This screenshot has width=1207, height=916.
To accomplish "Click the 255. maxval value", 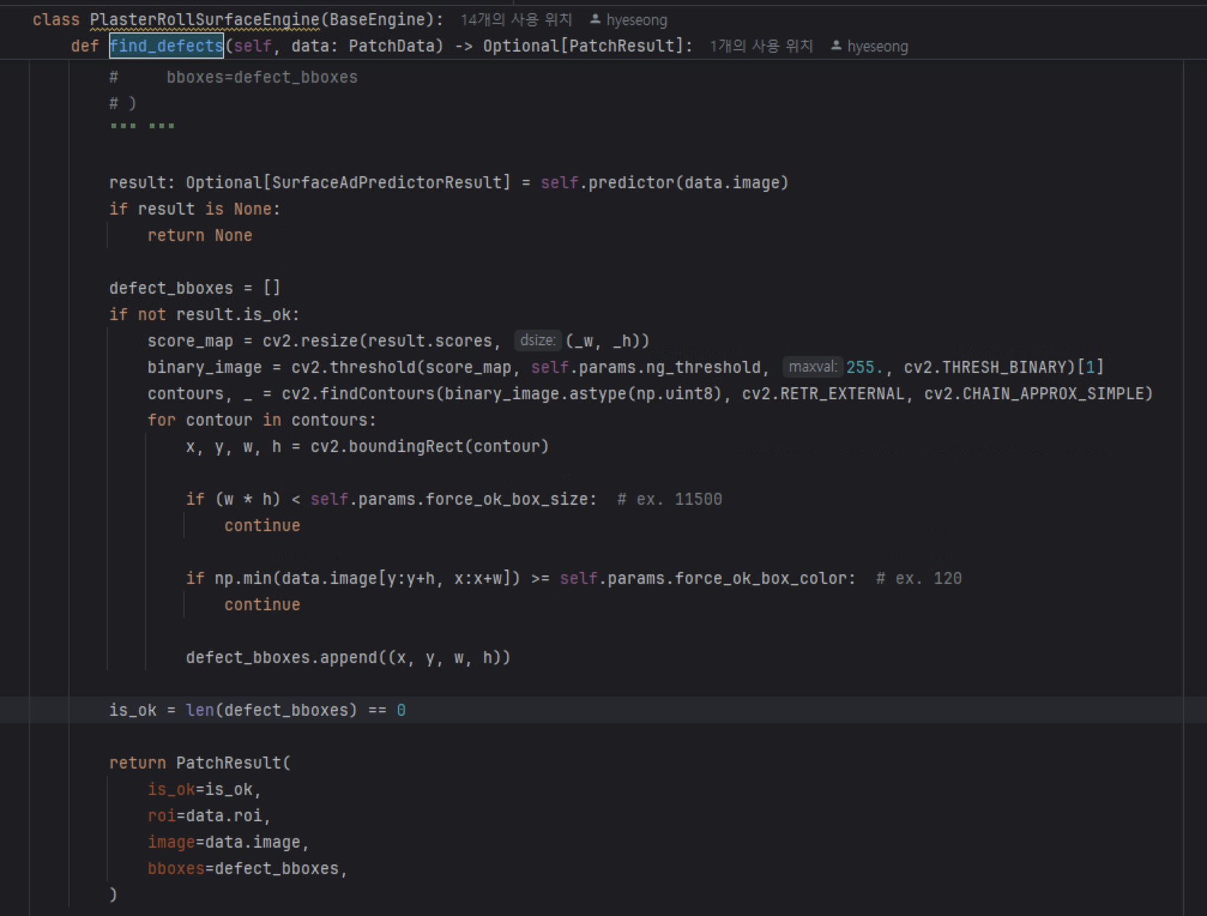I will click(x=864, y=367).
